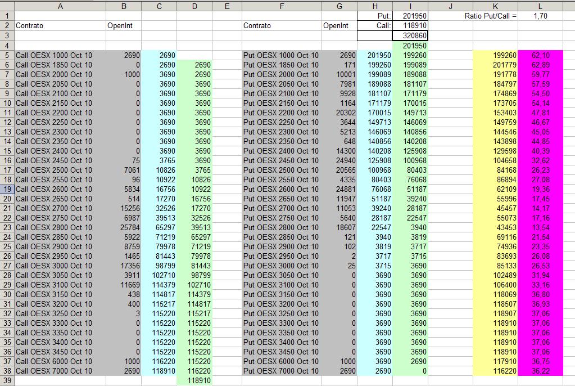Click open interest value 15256
This screenshot has width=575, height=386.
(124, 208)
